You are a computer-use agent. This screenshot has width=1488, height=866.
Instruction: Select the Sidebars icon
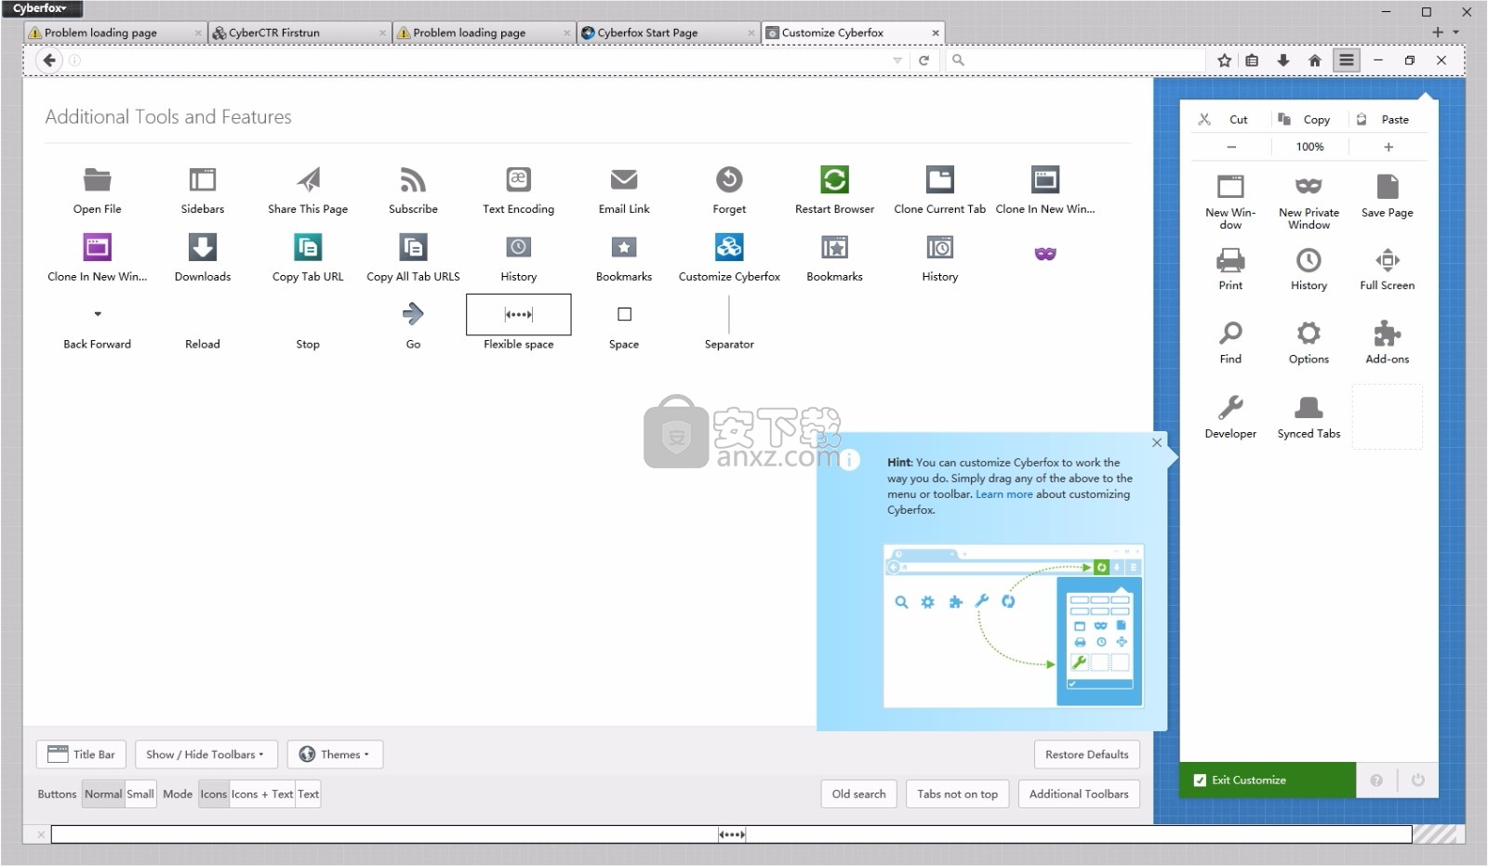(x=202, y=179)
